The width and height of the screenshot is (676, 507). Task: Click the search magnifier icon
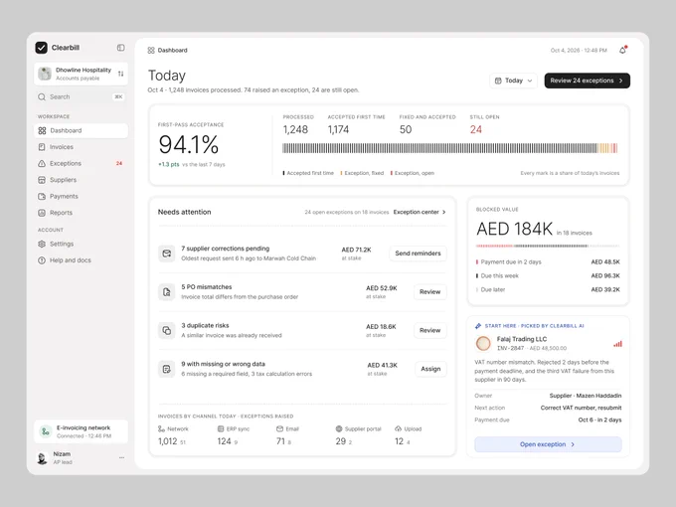pyautogui.click(x=42, y=97)
